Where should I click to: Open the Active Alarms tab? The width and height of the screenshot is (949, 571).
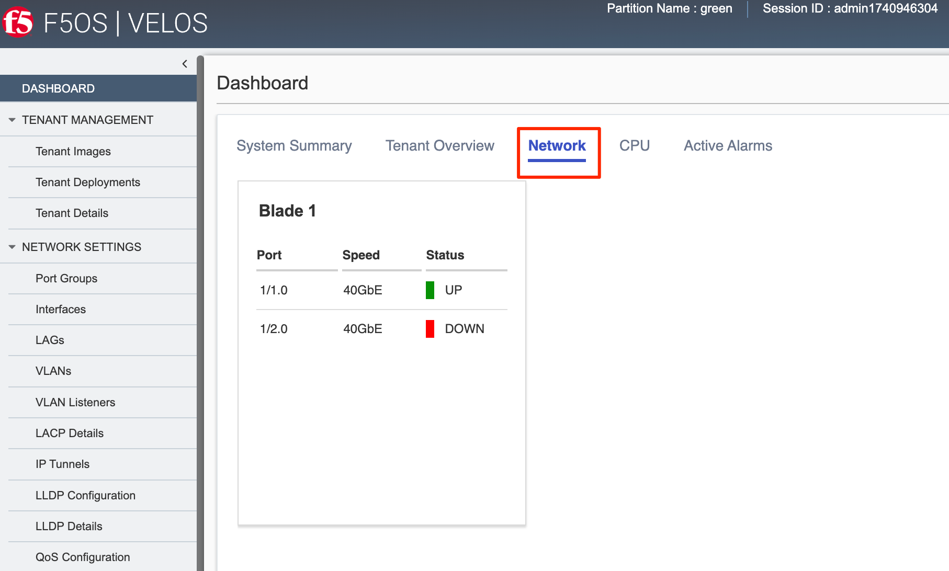[728, 146]
